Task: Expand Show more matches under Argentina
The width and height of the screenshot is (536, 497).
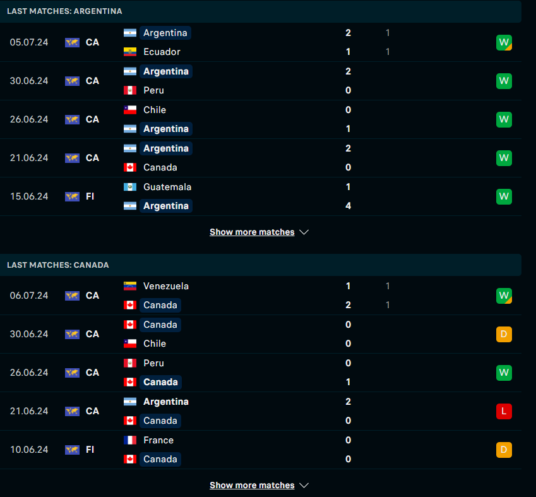Action: click(x=252, y=232)
